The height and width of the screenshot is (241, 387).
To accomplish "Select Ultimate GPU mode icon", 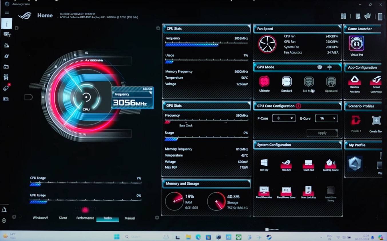I will 264,82.
